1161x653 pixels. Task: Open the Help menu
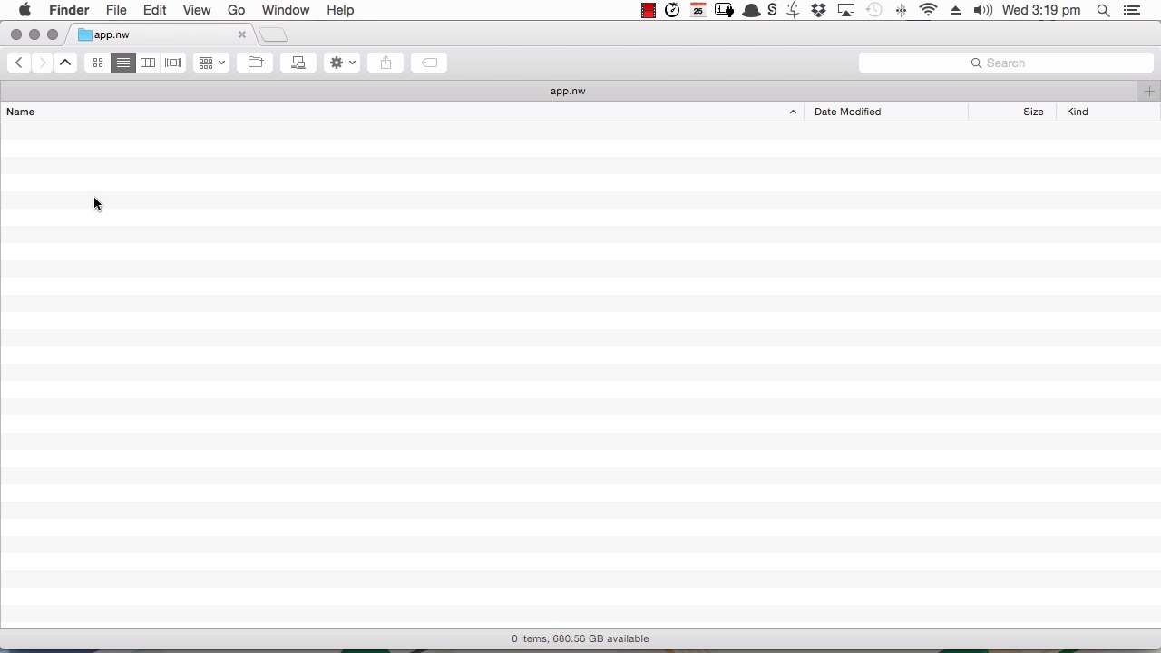coord(340,10)
